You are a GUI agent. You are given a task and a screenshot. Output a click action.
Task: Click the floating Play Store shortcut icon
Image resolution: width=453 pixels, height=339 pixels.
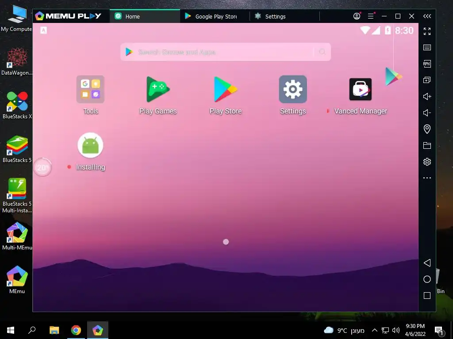pyautogui.click(x=393, y=76)
